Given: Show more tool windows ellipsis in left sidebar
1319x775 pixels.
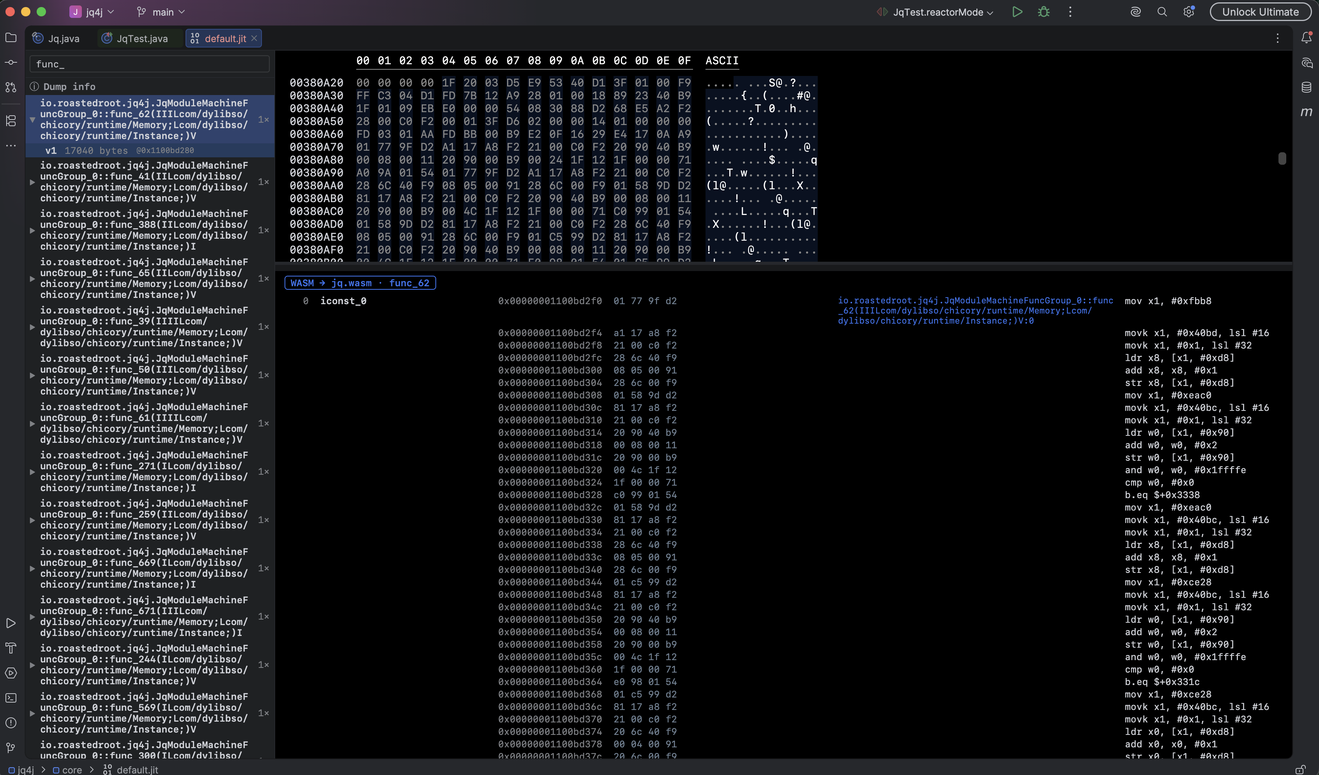Looking at the screenshot, I should pyautogui.click(x=11, y=145).
